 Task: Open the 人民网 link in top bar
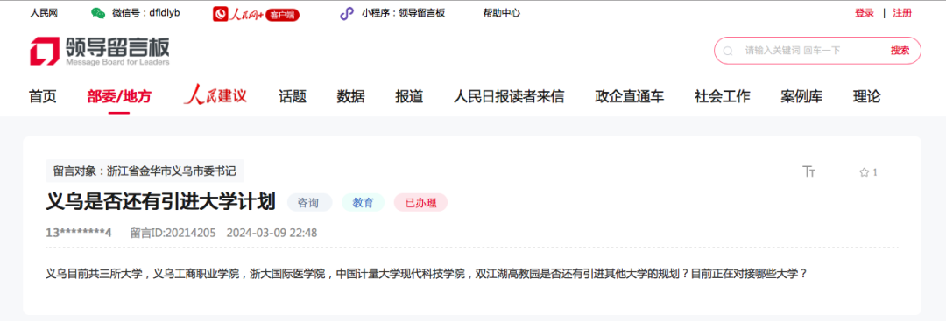pyautogui.click(x=44, y=13)
